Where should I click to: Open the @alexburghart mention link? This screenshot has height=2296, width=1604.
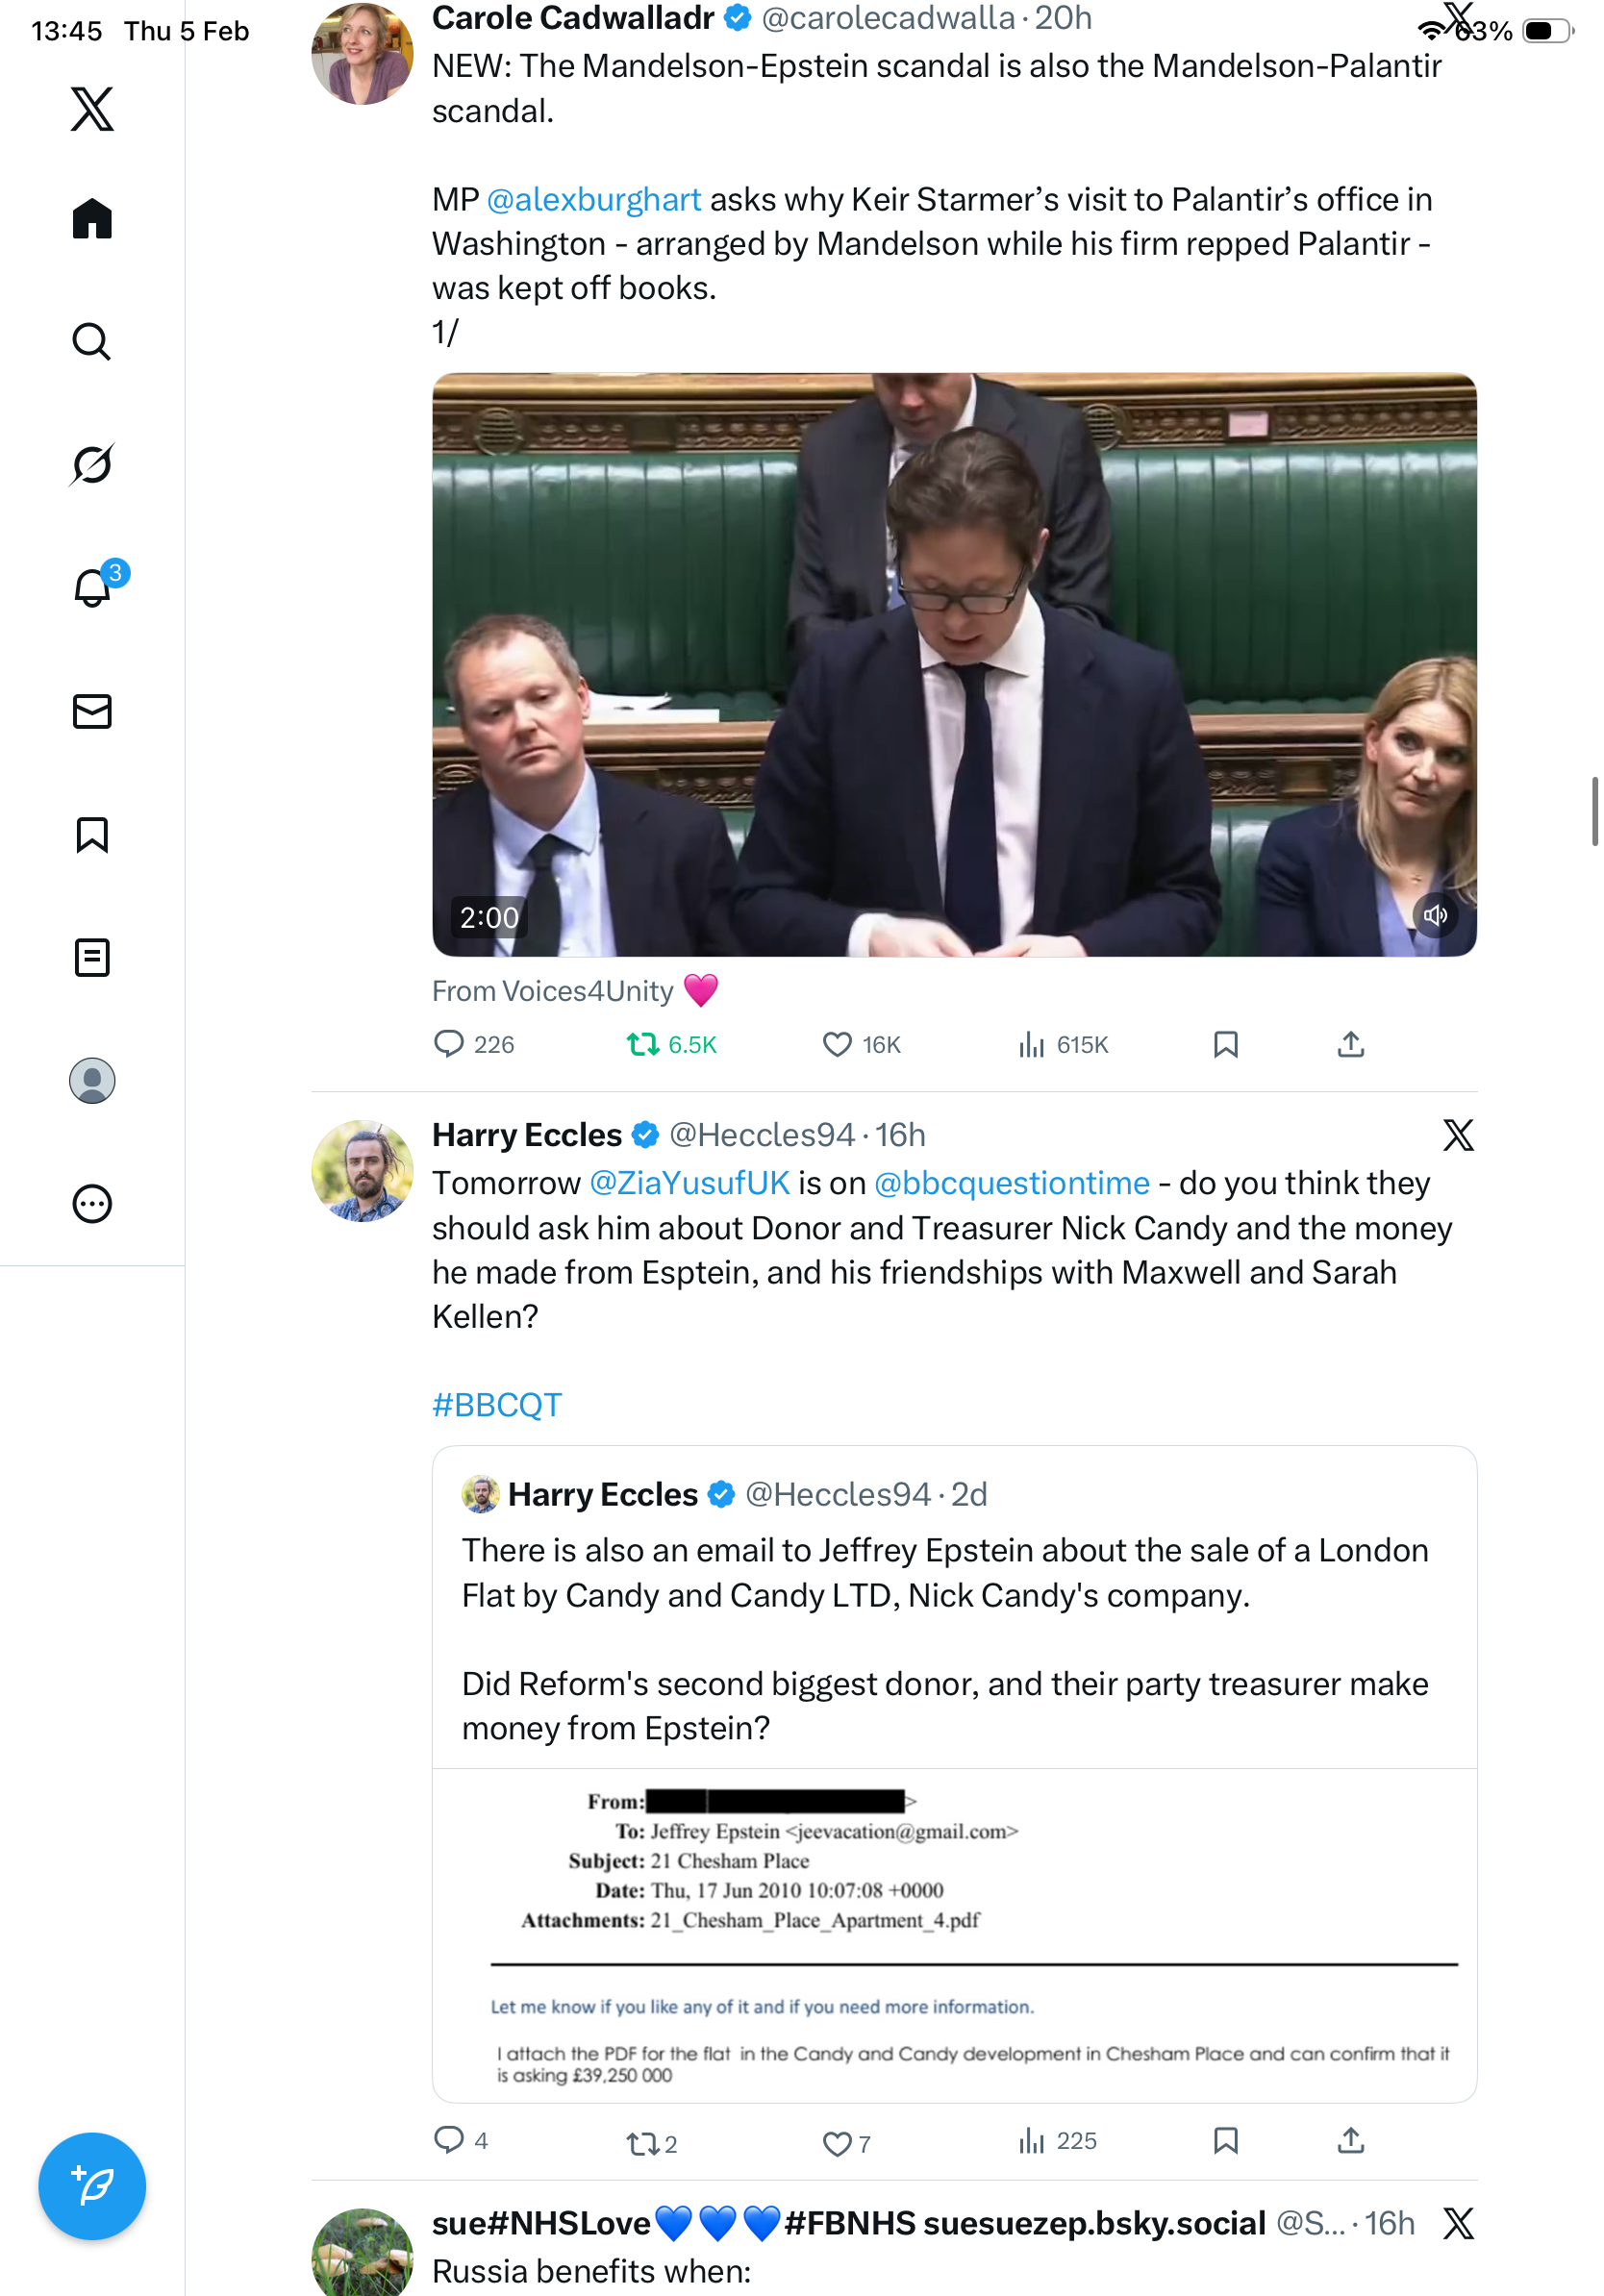(x=593, y=199)
